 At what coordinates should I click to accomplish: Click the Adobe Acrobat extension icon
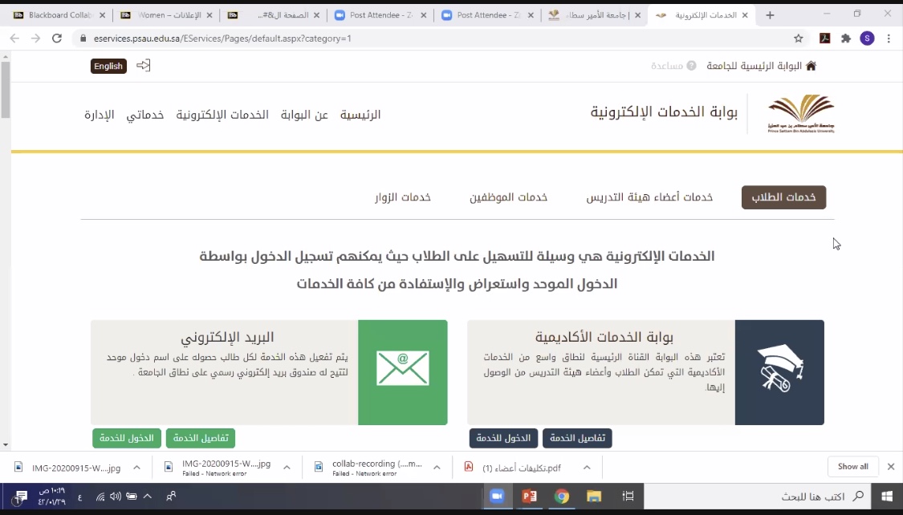pos(824,39)
